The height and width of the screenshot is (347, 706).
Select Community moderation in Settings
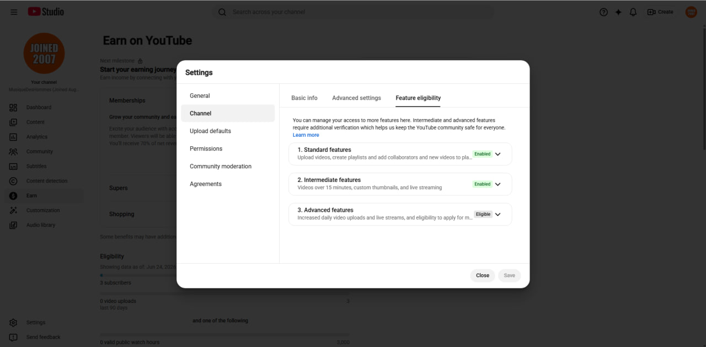click(228, 167)
